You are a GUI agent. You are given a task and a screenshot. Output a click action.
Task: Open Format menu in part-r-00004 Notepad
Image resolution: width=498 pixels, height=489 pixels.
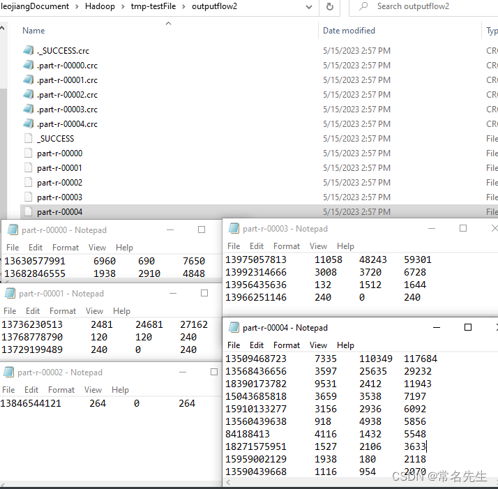pyautogui.click(x=287, y=345)
